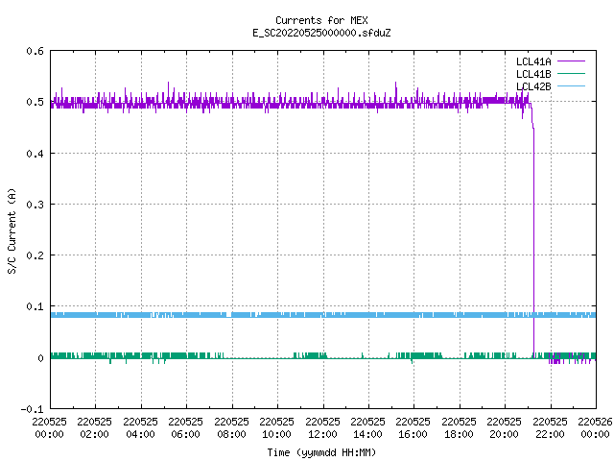Click the LCL42B legend label
This screenshot has height=461, width=614.
[x=533, y=86]
